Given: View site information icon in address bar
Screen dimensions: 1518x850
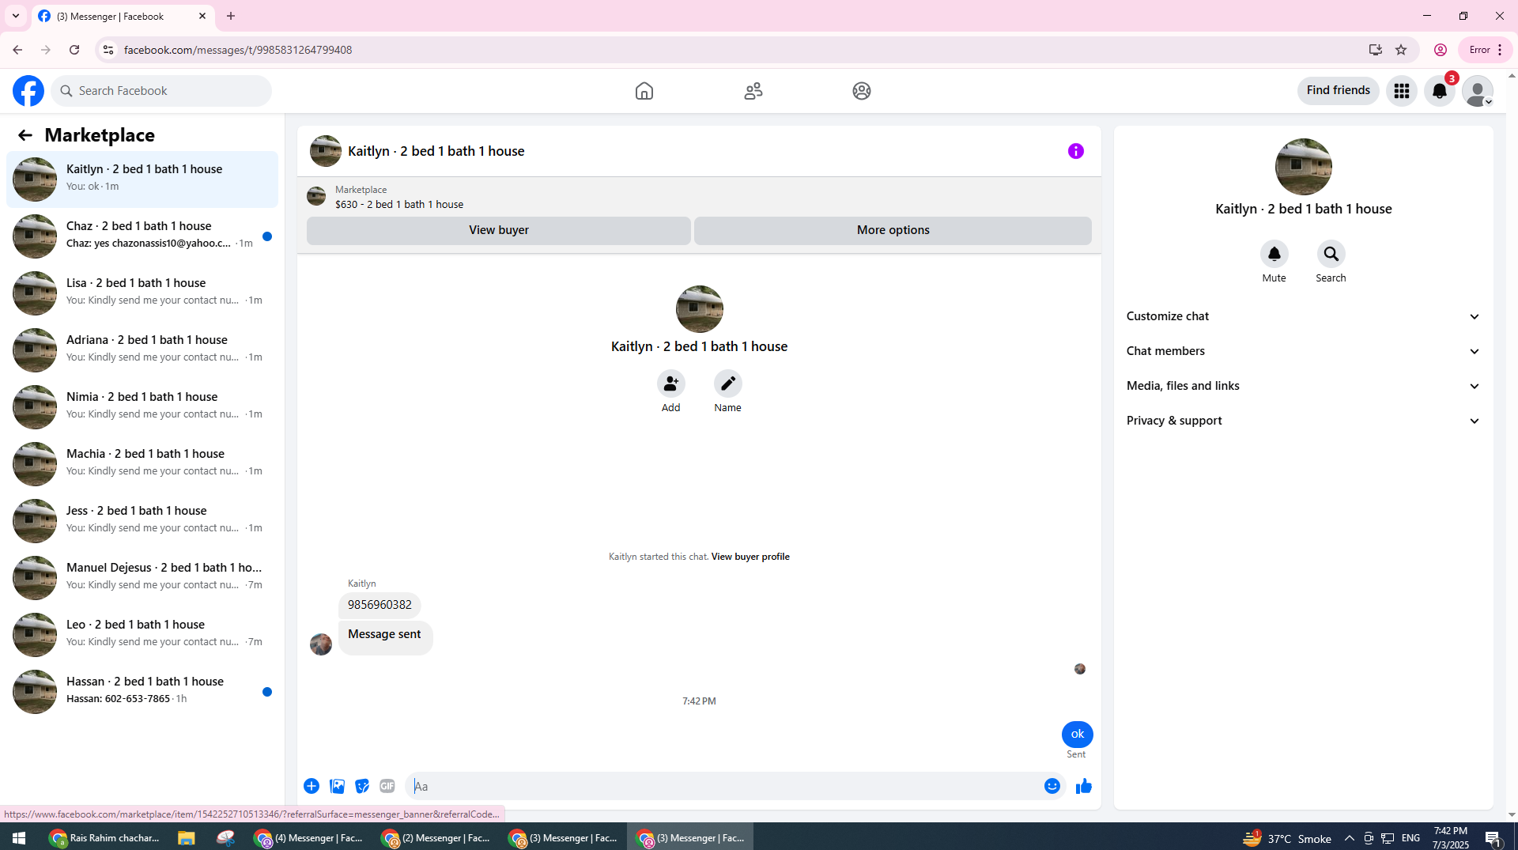Looking at the screenshot, I should click(108, 50).
